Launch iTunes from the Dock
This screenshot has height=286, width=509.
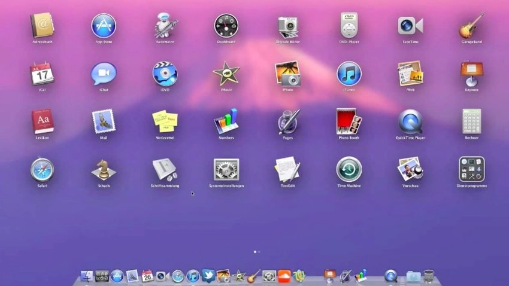coord(193,276)
